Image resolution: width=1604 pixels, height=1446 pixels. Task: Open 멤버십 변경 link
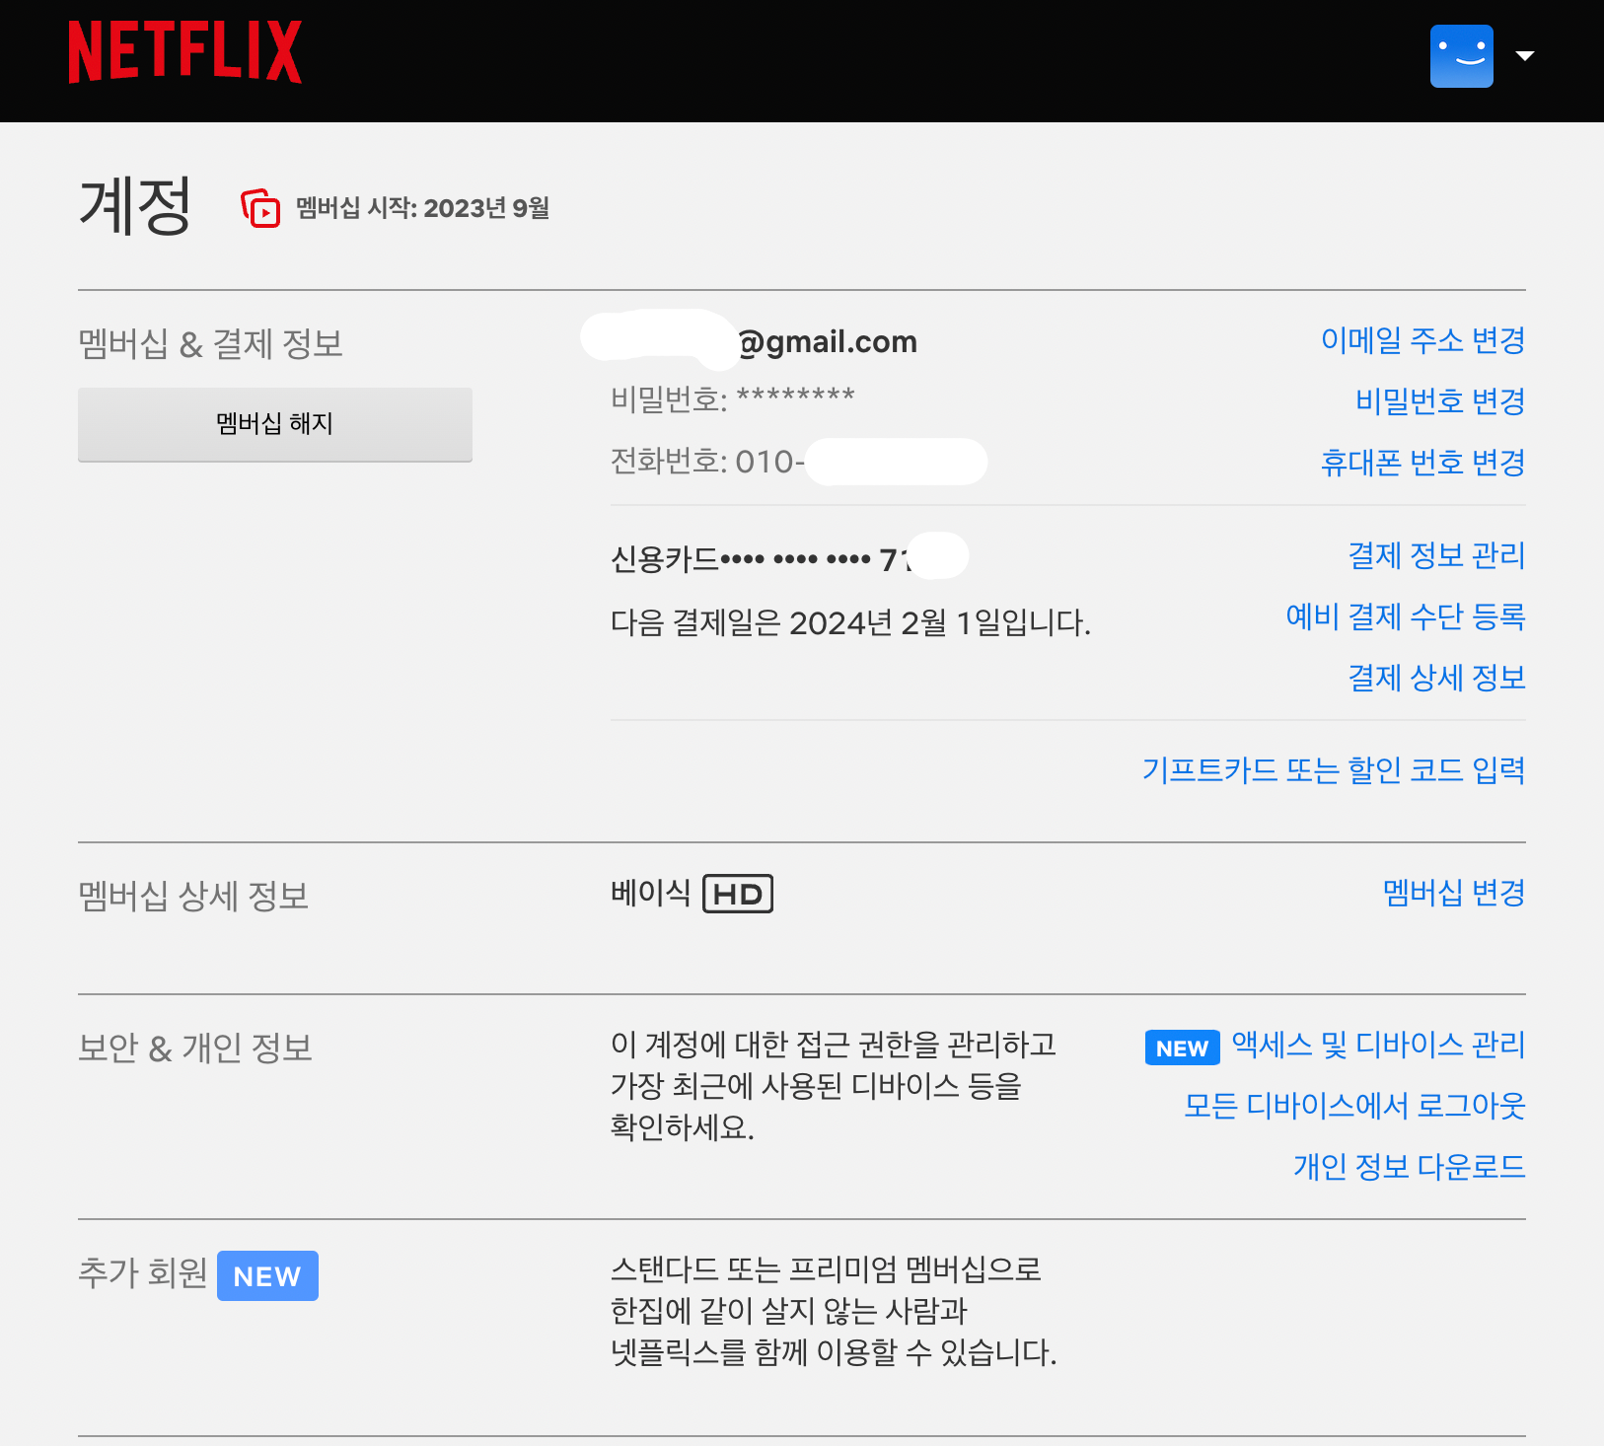tap(1454, 893)
